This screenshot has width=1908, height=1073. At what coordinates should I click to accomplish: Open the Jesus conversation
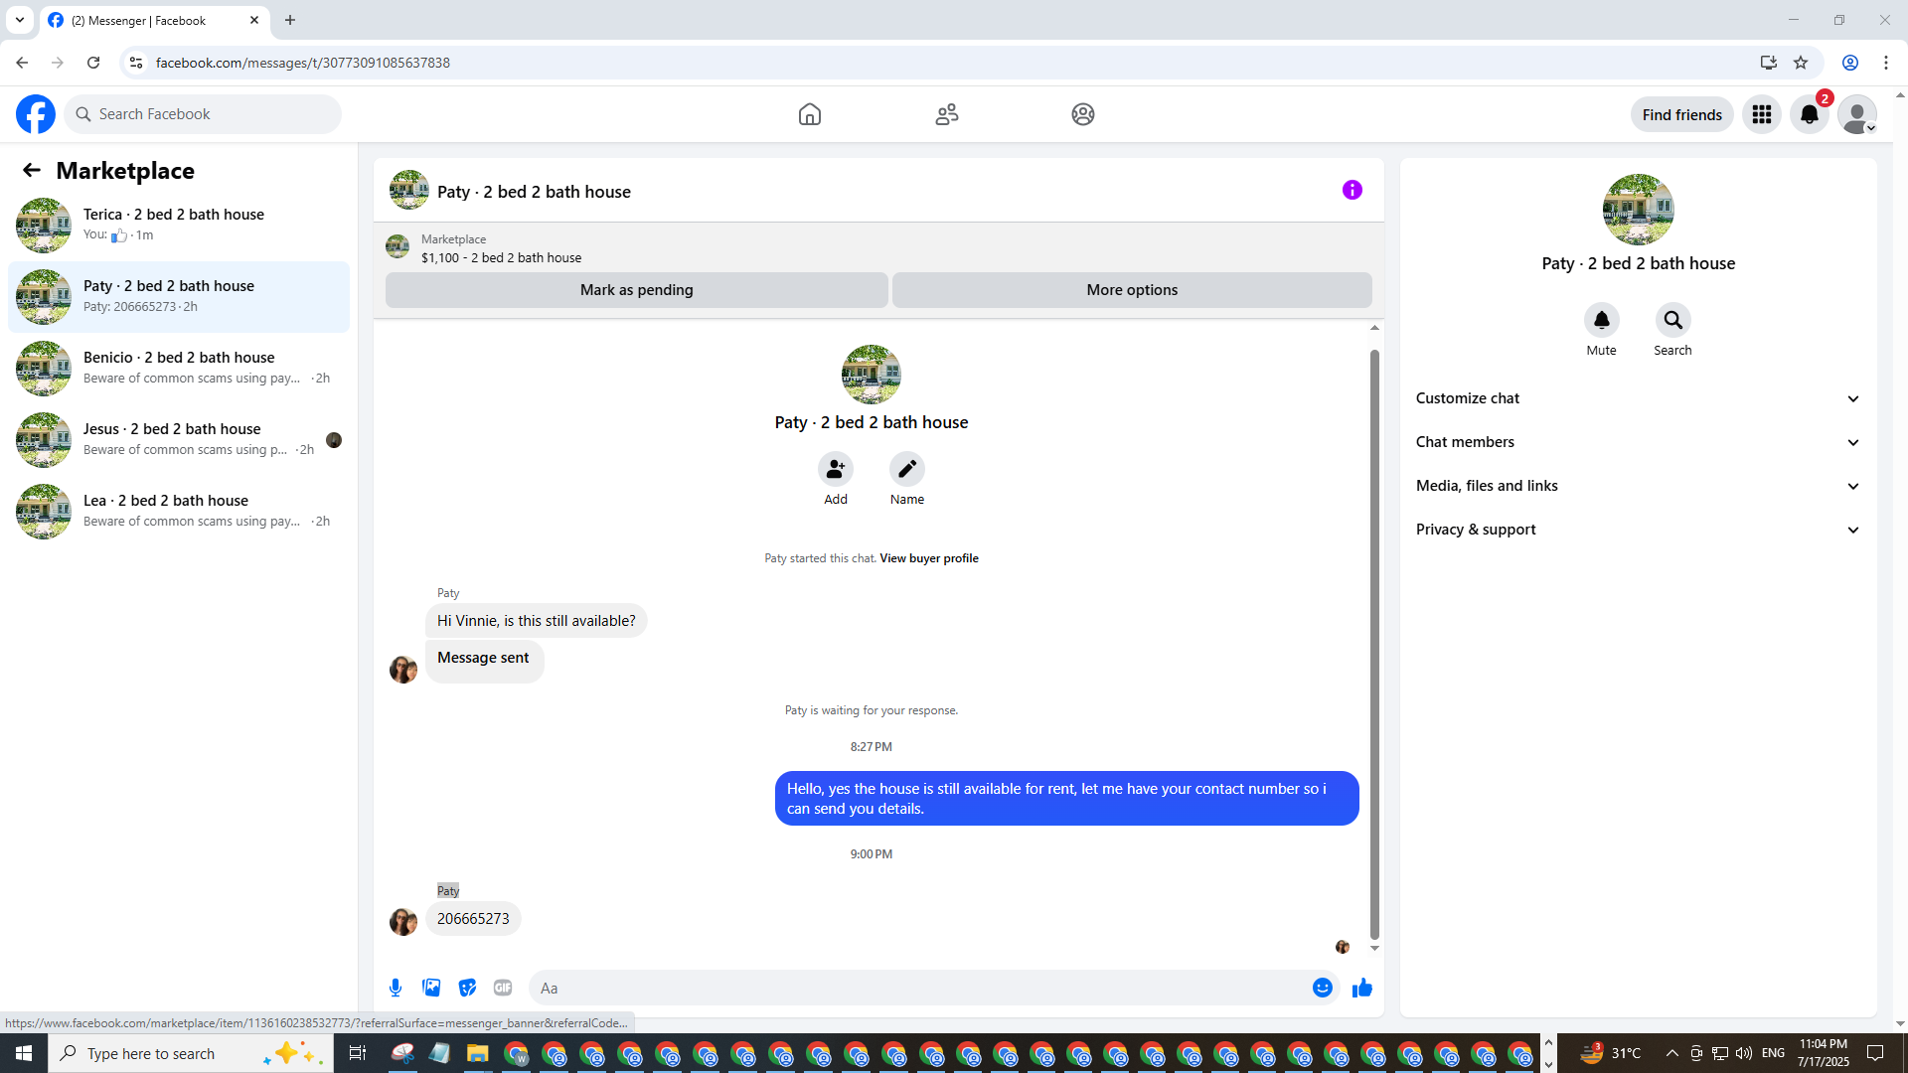(x=179, y=439)
